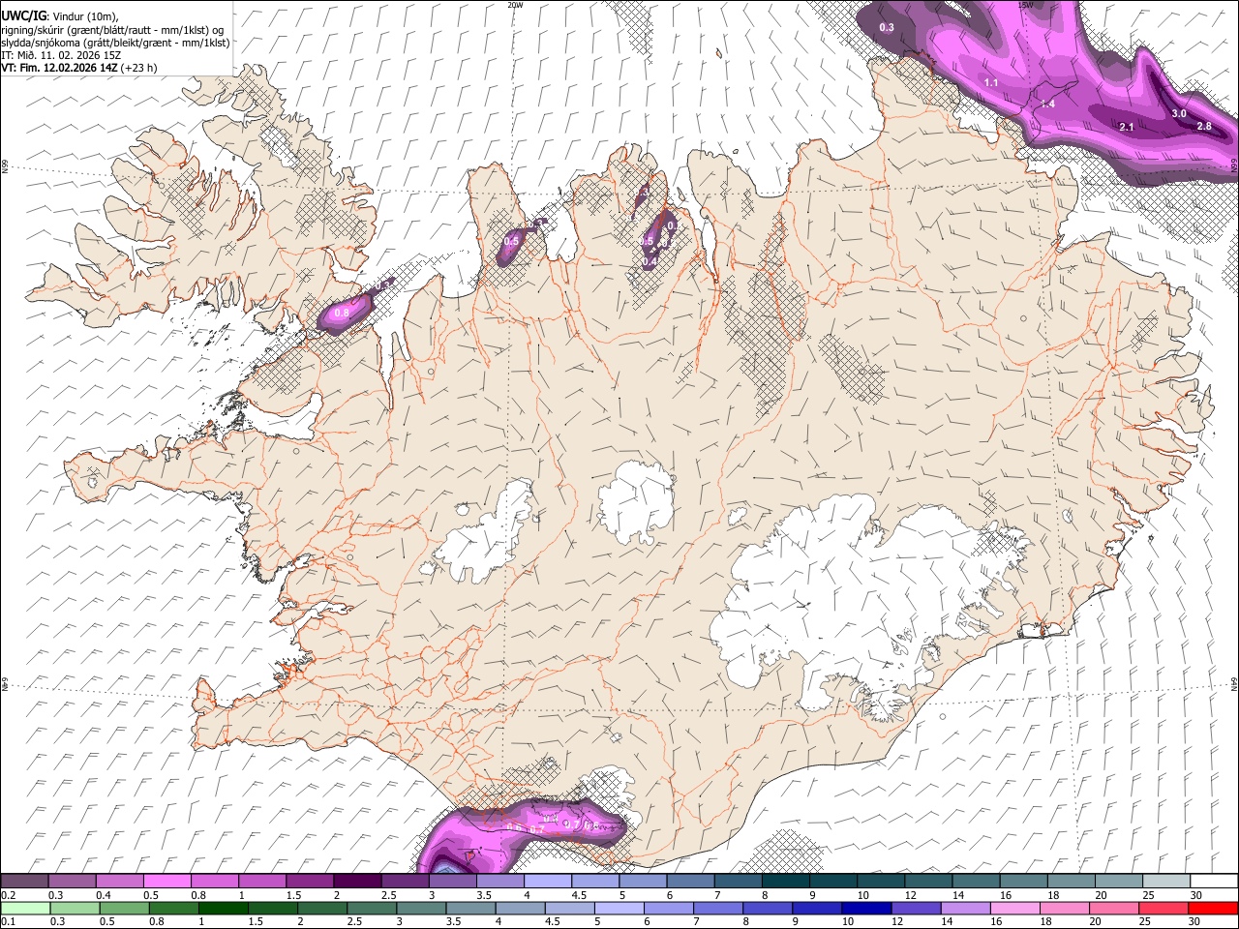Pick dark green swatch between 1 and 1.5, bottom row

point(224,908)
